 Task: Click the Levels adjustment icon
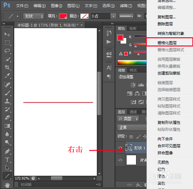click(141, 85)
